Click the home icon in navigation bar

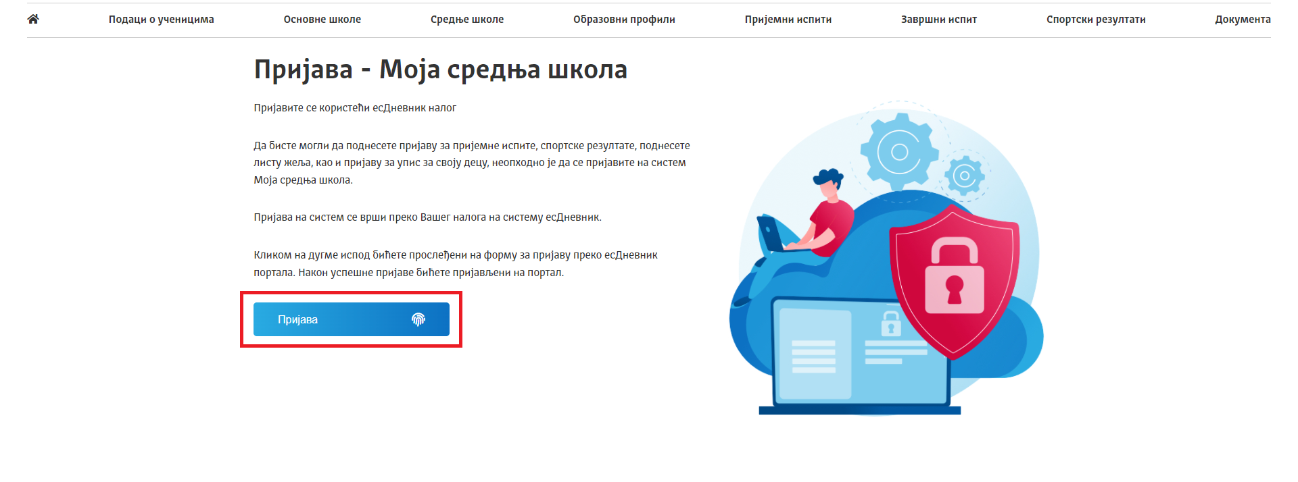33,19
